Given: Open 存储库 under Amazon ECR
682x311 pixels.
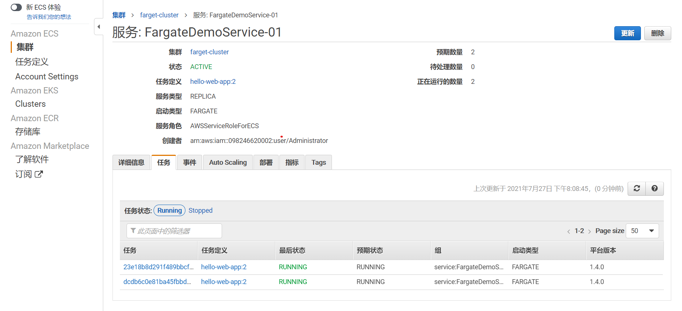Looking at the screenshot, I should click(28, 131).
